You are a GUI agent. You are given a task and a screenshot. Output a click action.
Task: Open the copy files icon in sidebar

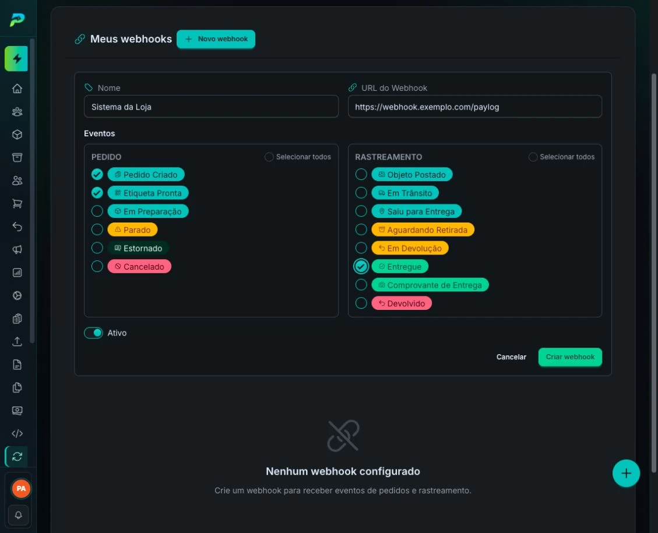[17, 388]
